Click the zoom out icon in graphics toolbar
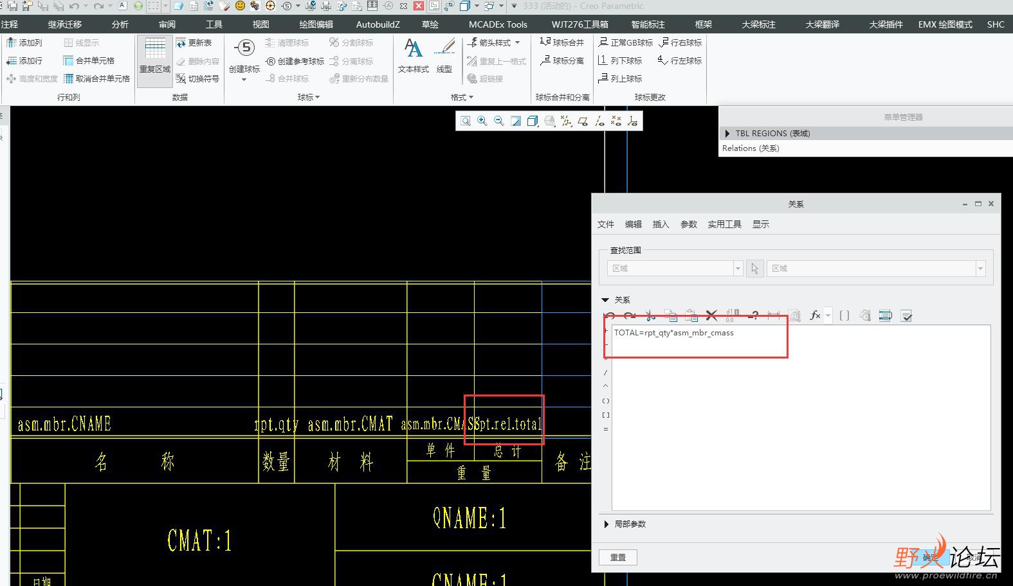Viewport: 1013px width, 586px height. (x=499, y=121)
